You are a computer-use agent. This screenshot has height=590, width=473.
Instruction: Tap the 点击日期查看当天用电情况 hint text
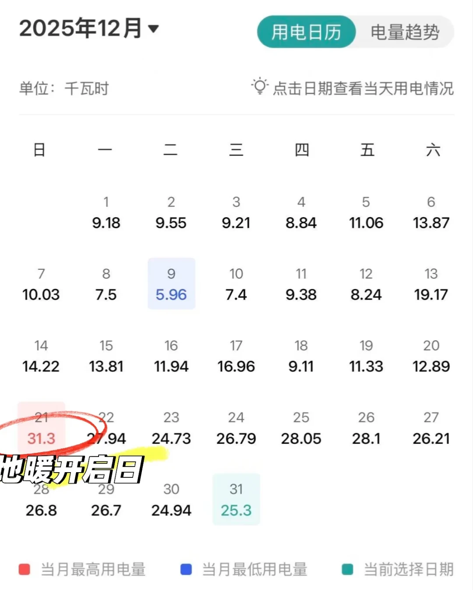(x=363, y=88)
